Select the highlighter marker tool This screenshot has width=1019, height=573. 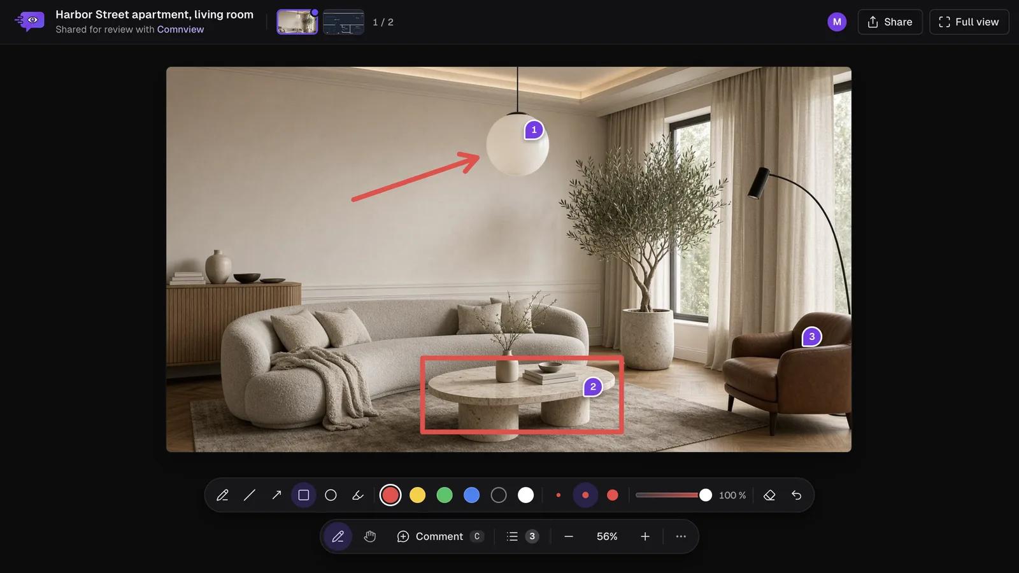[x=358, y=495]
